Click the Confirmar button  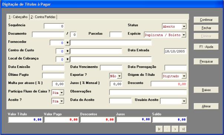pyautogui.click(x=206, y=20)
